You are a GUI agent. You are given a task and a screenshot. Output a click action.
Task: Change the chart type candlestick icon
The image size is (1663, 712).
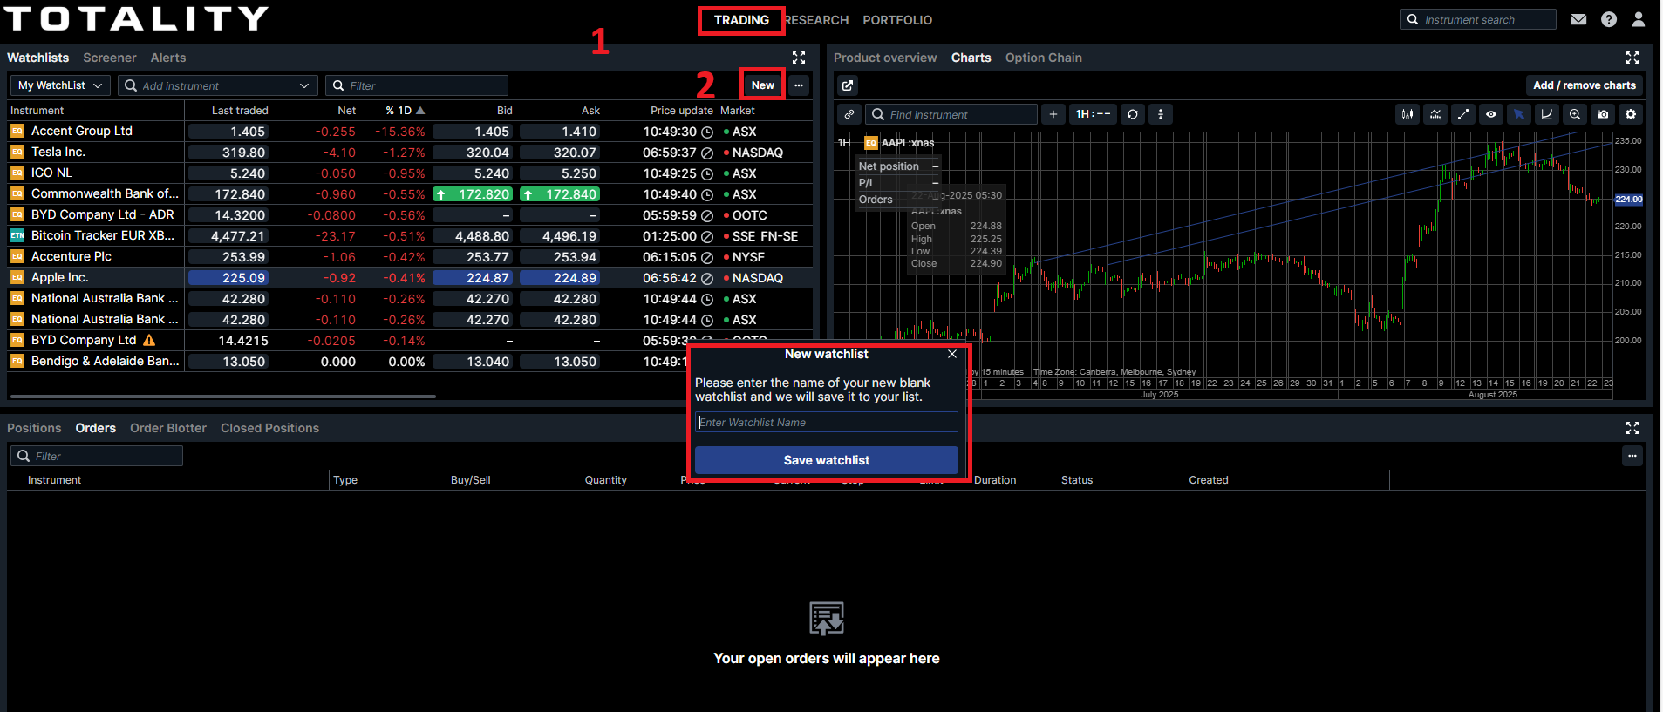[x=1407, y=114]
